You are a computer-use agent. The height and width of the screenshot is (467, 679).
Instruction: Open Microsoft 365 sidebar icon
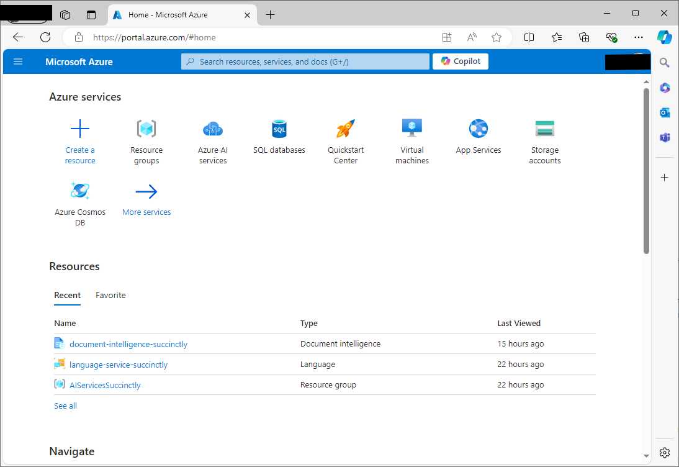pos(665,88)
